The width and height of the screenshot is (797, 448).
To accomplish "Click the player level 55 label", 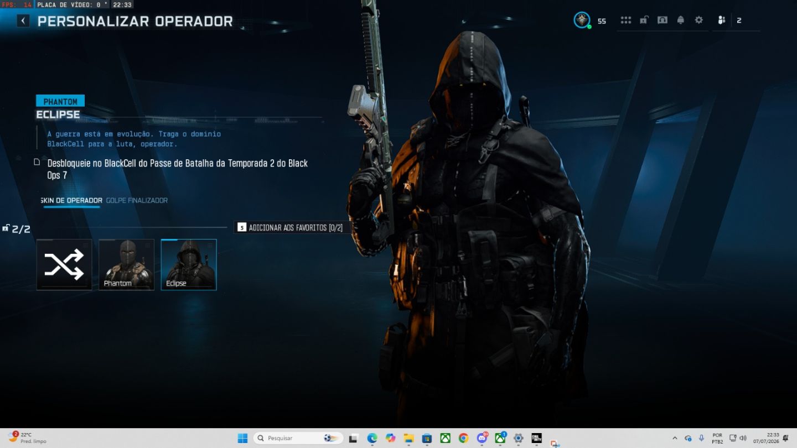I will coord(602,21).
